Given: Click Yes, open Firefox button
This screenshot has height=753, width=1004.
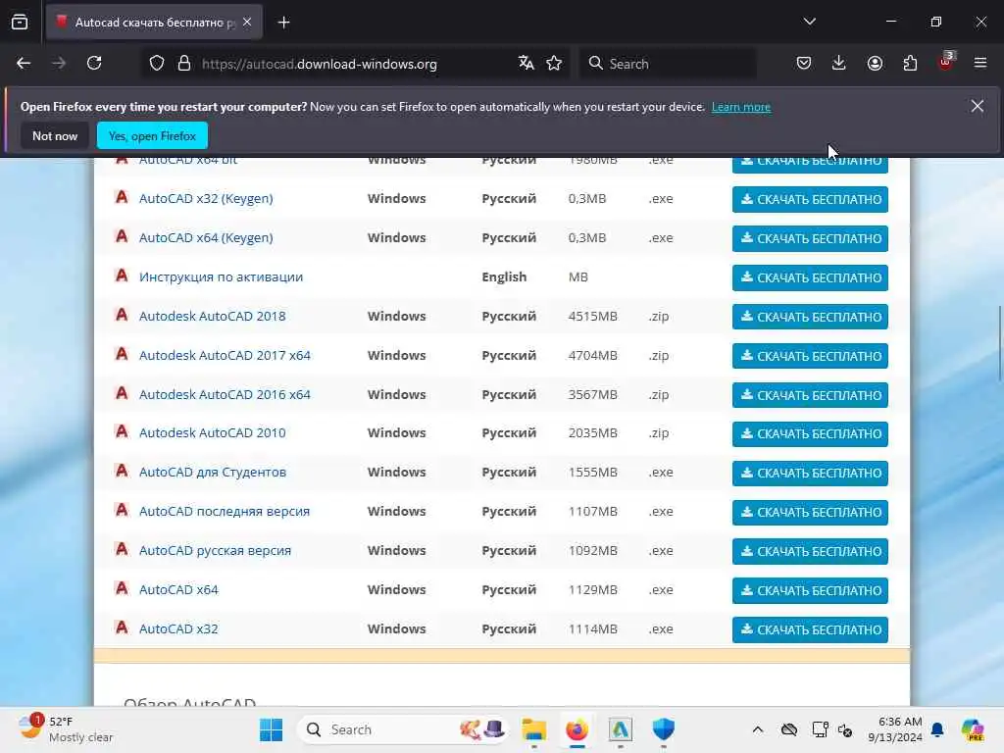Looking at the screenshot, I should click(x=152, y=135).
